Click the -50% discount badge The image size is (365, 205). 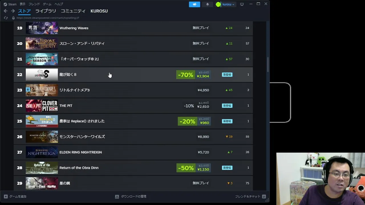(186, 168)
